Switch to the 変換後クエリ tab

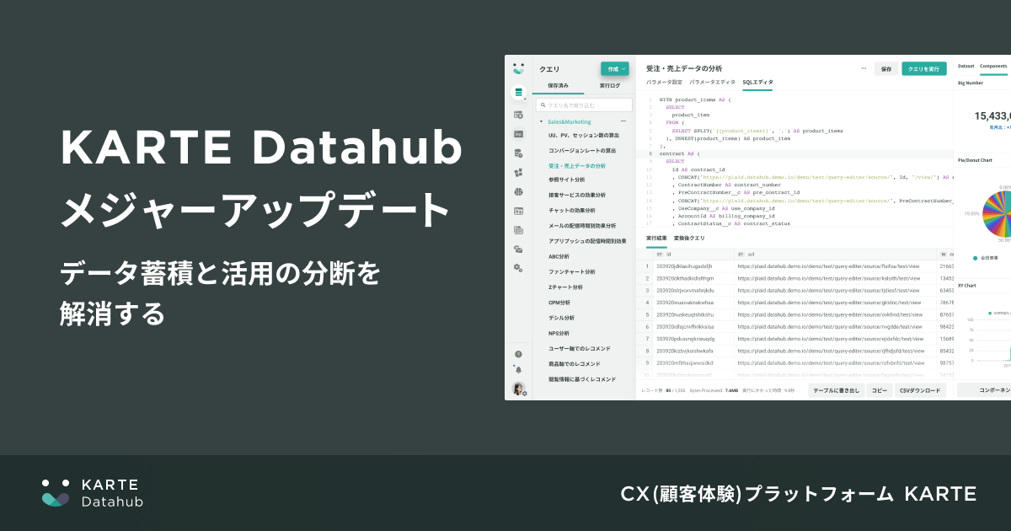pyautogui.click(x=688, y=239)
